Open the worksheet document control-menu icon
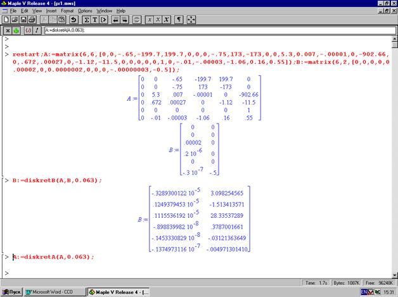 coord(4,11)
